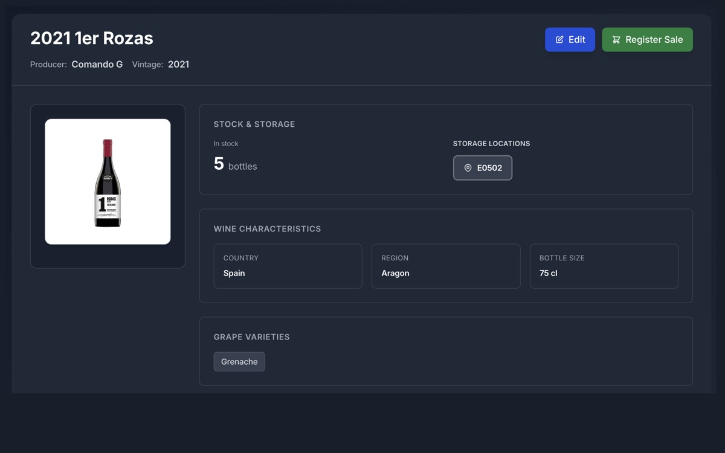Image resolution: width=725 pixels, height=453 pixels.
Task: Click the 'GRAPE VARIETIES' heading
Action: (x=252, y=337)
